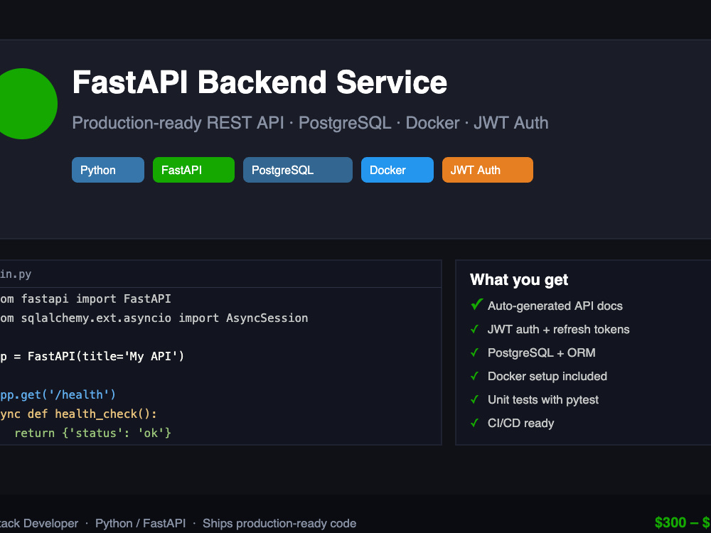Click the 'from fastapi import FastAPI' line
Image resolution: width=711 pixels, height=533 pixels.
pyautogui.click(x=86, y=299)
